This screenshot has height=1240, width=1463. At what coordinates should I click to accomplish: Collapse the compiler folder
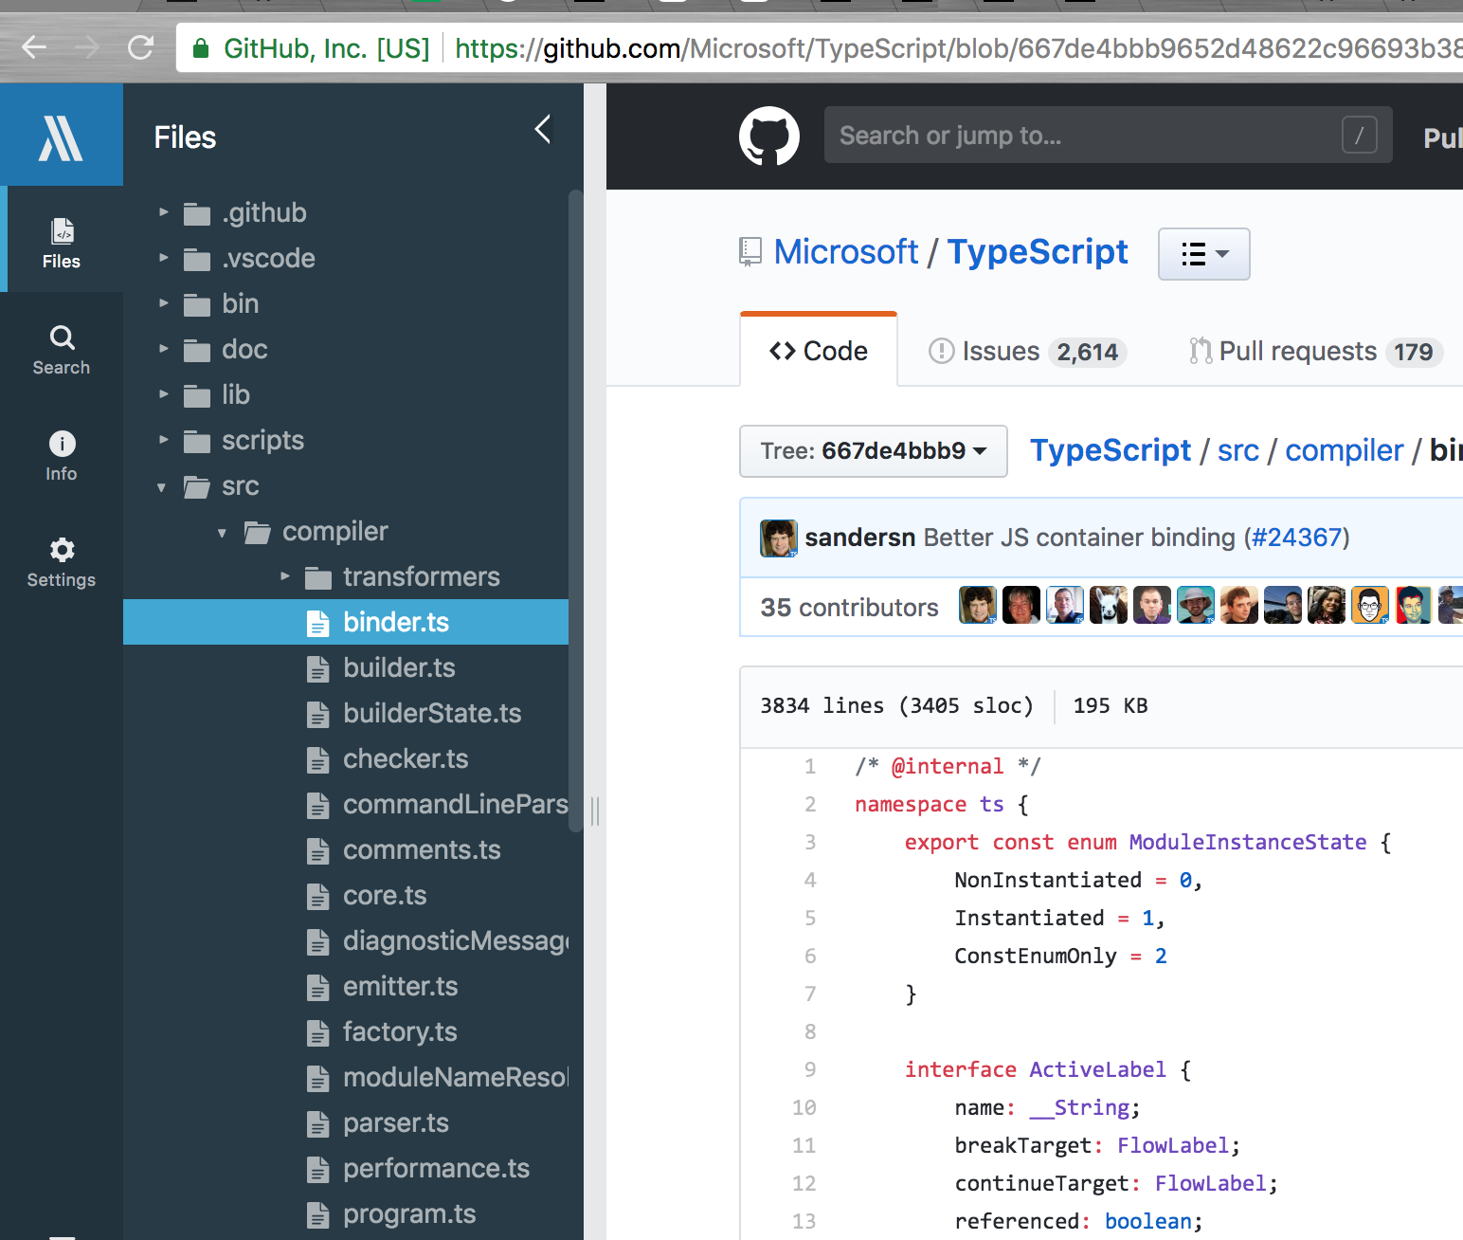pos(223,533)
